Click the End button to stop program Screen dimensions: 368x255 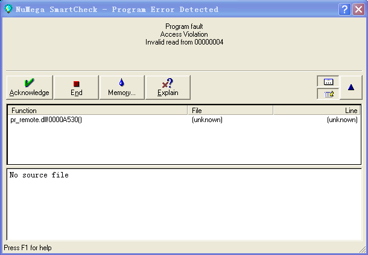76,87
